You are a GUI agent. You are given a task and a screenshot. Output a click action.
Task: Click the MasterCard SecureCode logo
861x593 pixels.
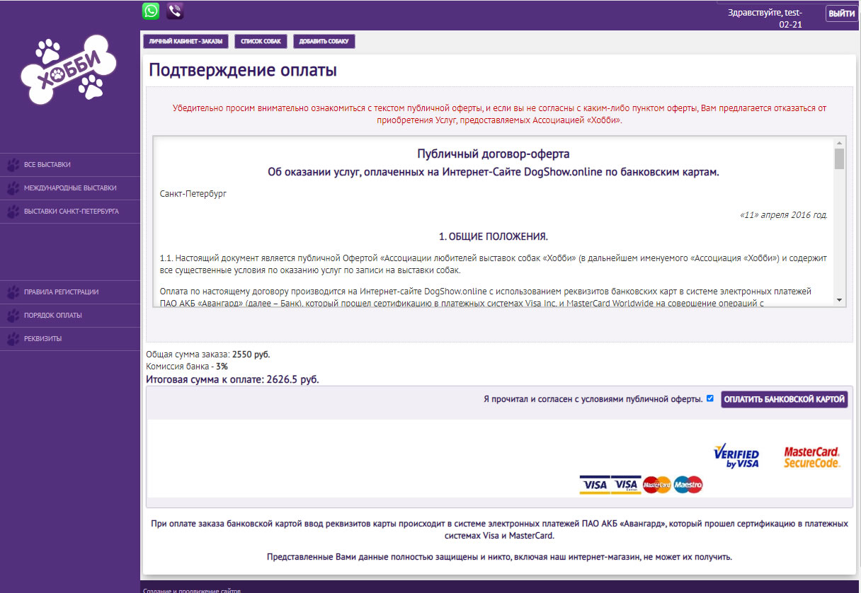(812, 457)
